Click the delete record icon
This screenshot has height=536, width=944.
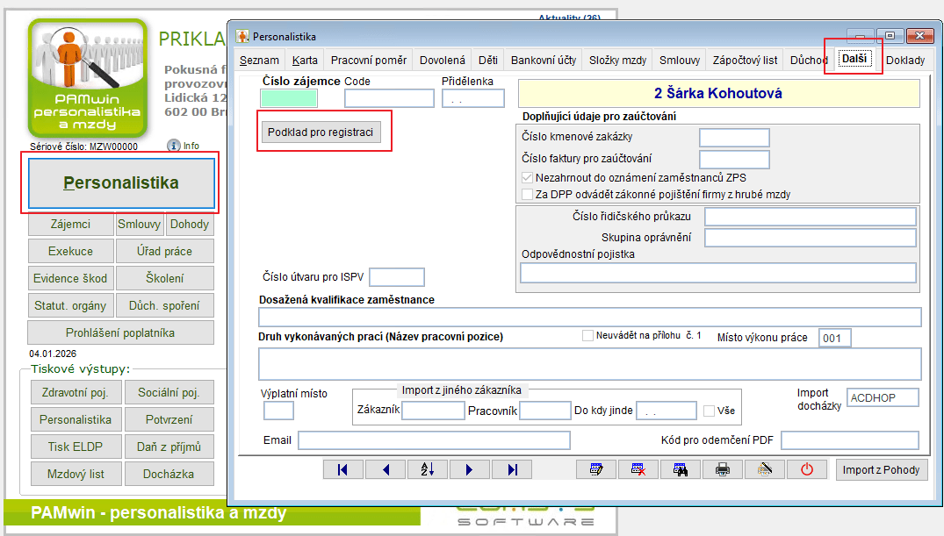coord(638,469)
